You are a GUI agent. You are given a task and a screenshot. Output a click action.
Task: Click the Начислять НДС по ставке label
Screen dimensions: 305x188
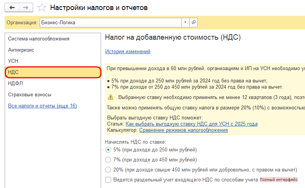[135, 142]
